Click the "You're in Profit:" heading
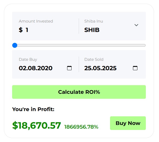 tap(33, 109)
